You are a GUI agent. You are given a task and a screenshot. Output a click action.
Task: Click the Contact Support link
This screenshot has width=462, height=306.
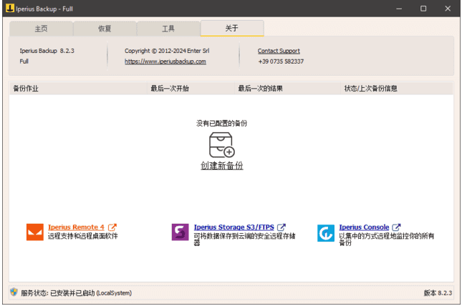pos(279,51)
